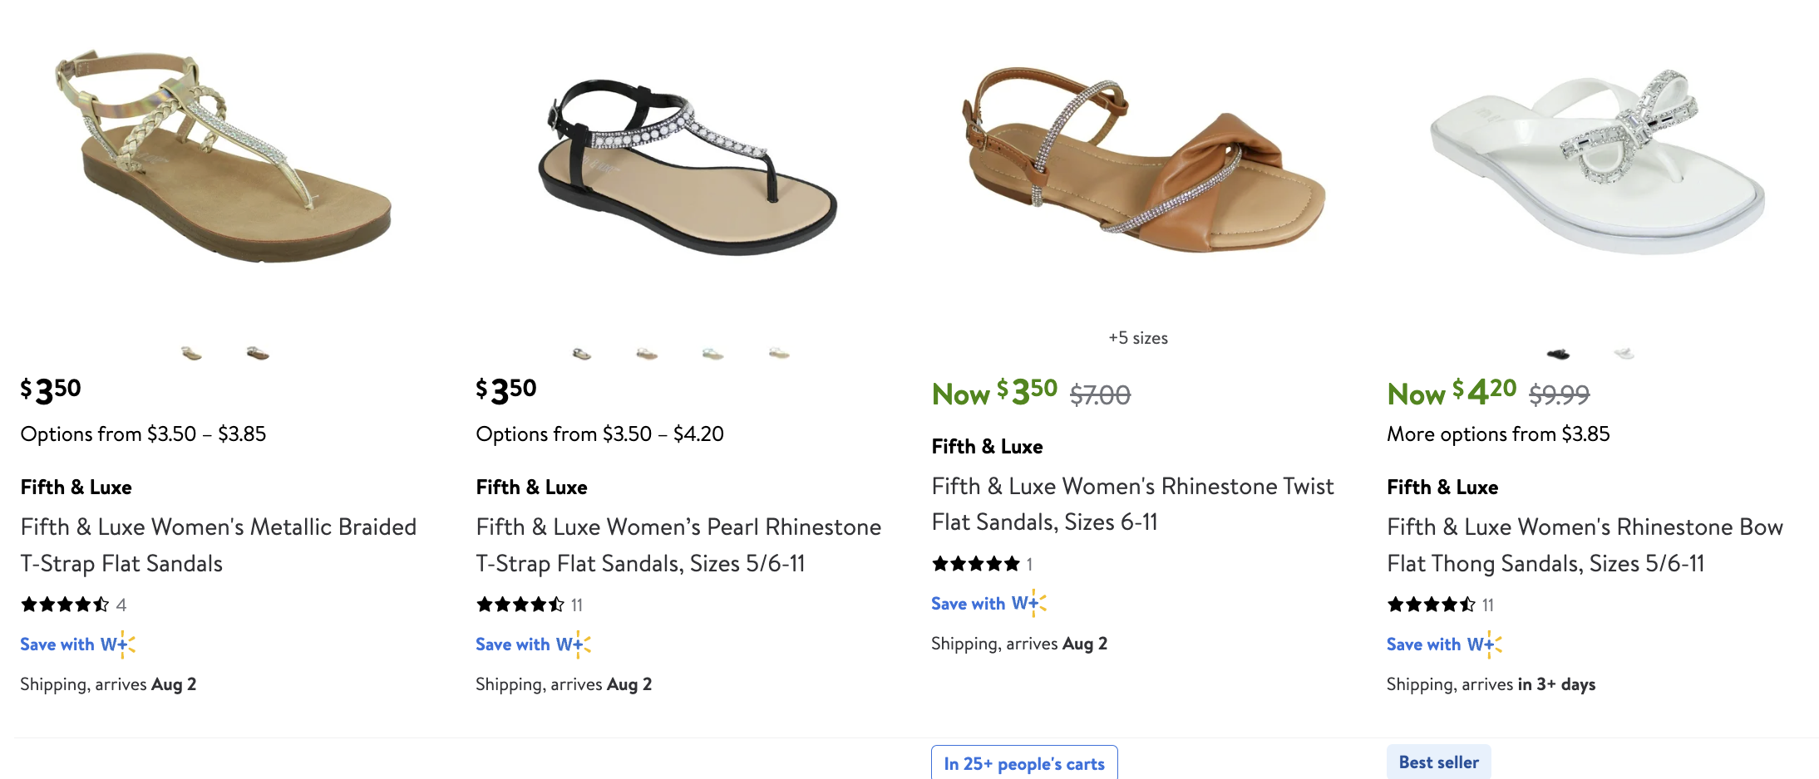Click the 5-star rating of Rhinestone Twist sandals
The image size is (1819, 779).
975,565
